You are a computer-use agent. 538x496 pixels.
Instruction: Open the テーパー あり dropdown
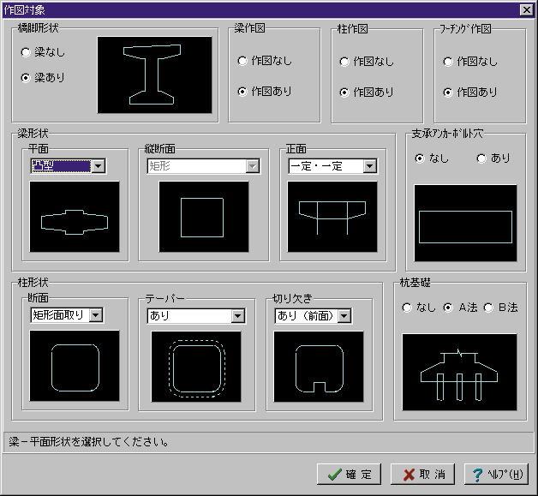pos(237,316)
